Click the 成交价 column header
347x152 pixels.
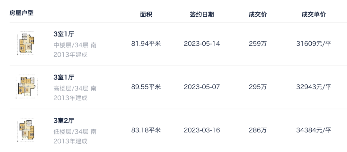pos(258,14)
